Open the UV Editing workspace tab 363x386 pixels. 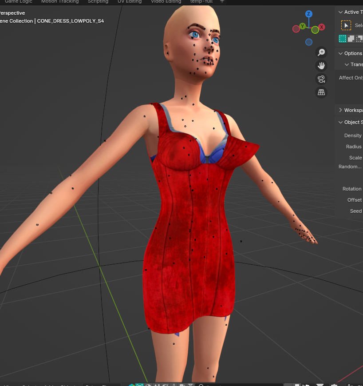click(130, 1)
